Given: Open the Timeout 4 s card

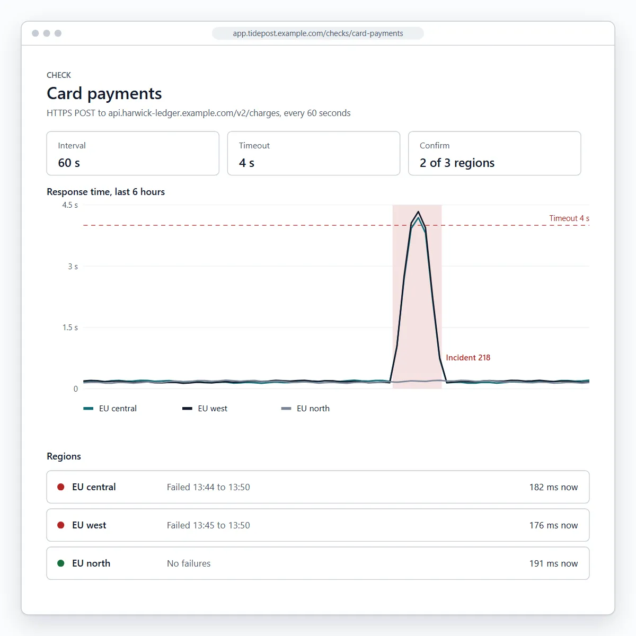Looking at the screenshot, I should pos(314,153).
